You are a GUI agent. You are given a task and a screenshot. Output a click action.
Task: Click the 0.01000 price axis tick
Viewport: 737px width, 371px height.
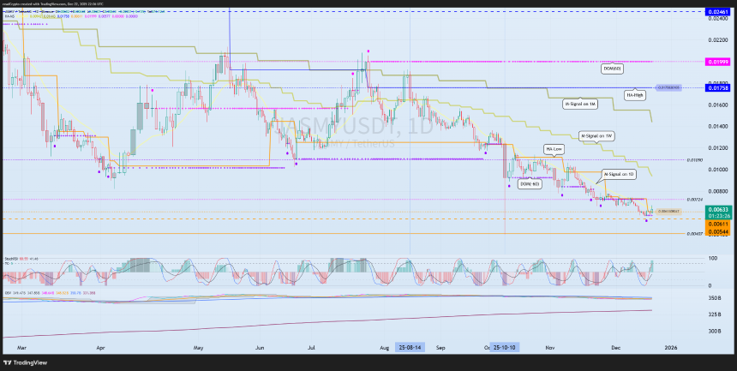pyautogui.click(x=716, y=170)
